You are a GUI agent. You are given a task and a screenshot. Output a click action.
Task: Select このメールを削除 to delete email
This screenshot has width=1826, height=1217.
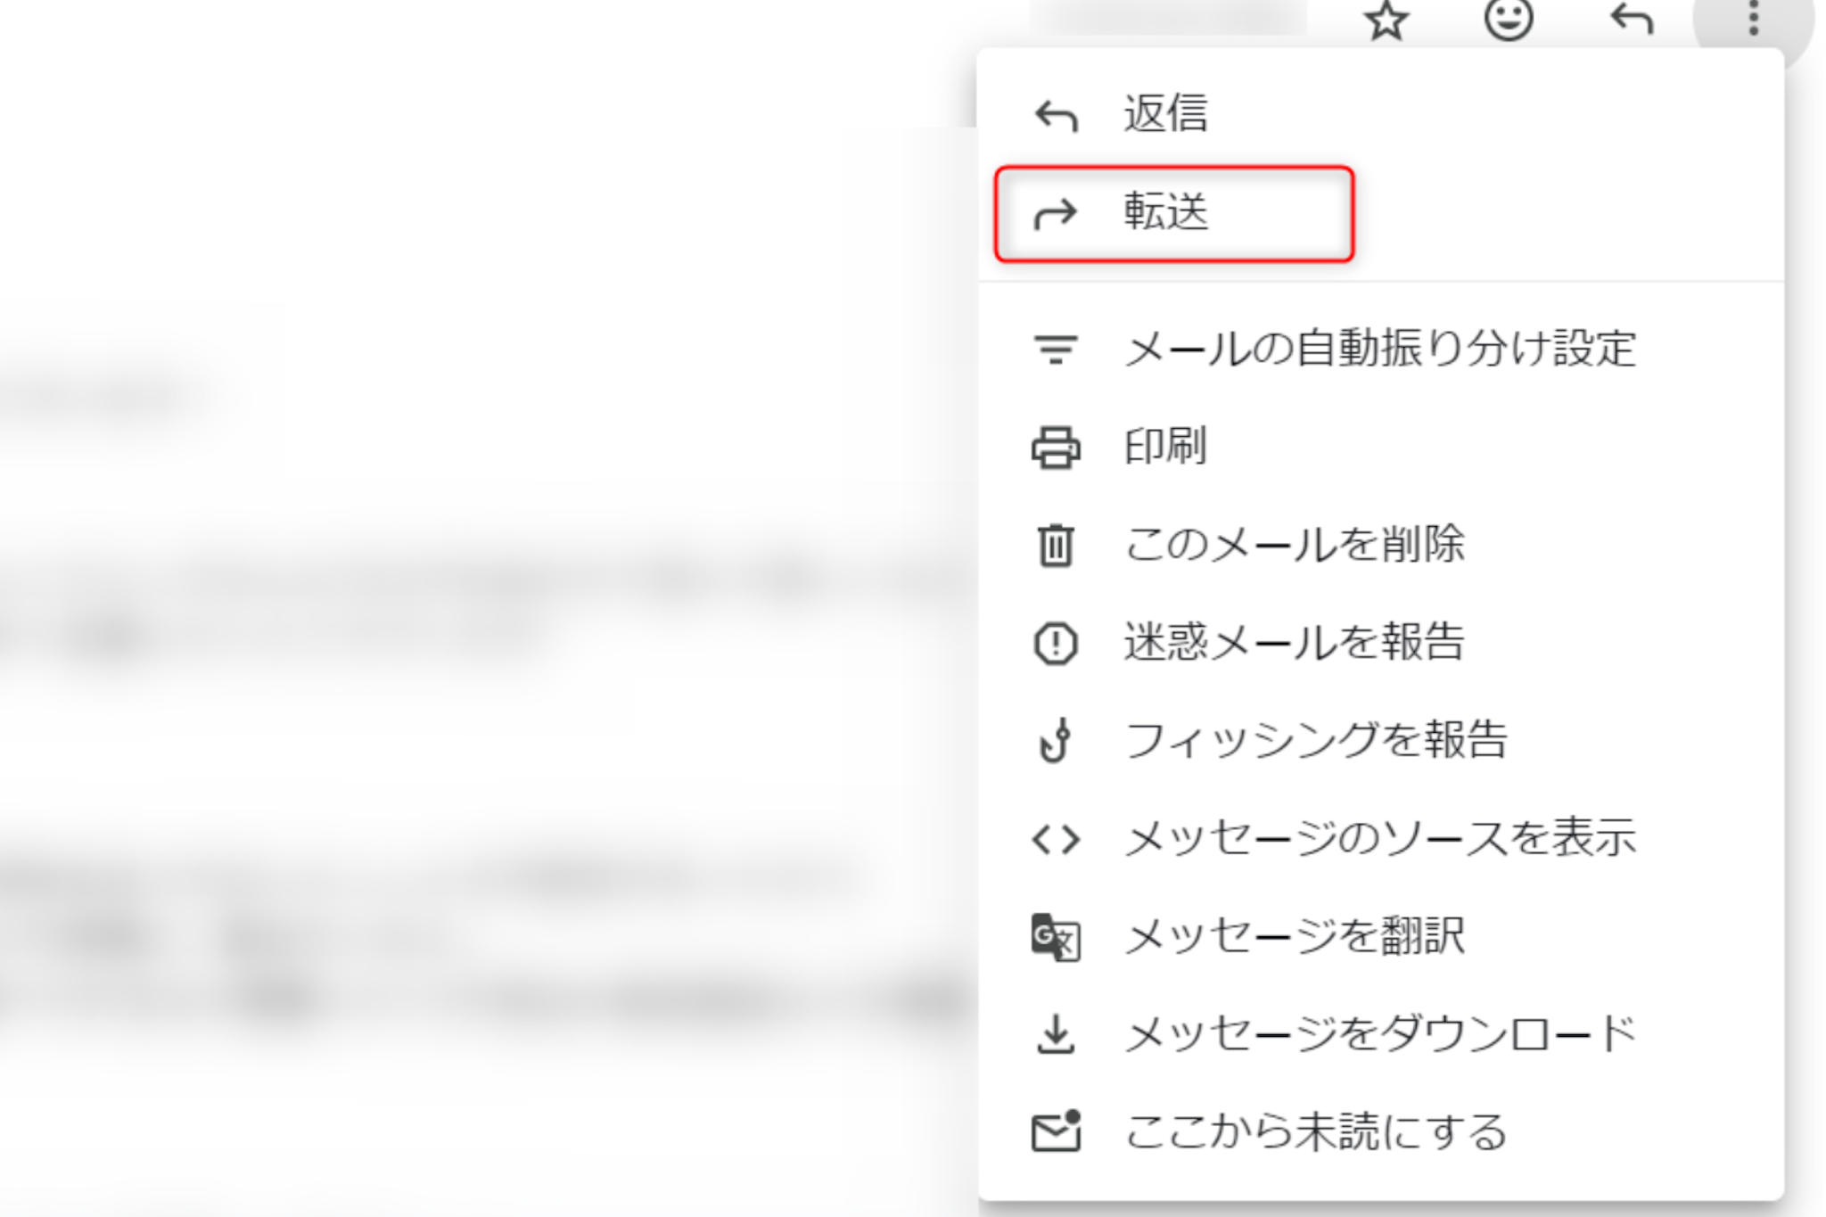point(1294,544)
